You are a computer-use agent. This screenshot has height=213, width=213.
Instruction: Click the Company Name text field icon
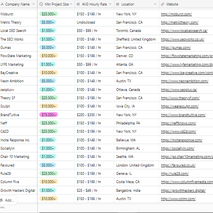coord(2,4)
